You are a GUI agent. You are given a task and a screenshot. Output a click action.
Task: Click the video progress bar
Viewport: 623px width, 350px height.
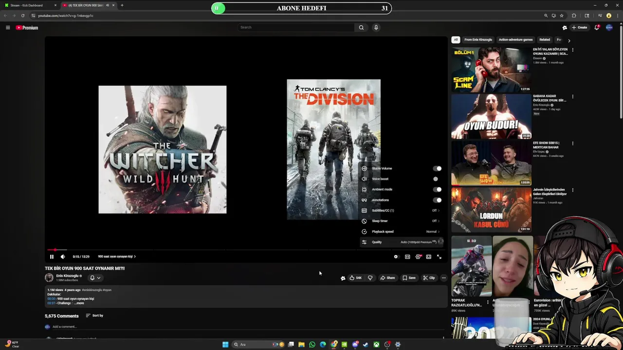[x=246, y=250]
